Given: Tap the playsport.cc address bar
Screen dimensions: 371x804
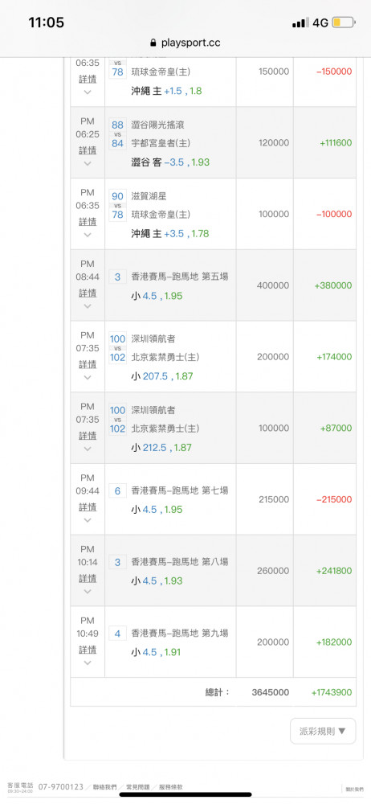Looking at the screenshot, I should 185,43.
